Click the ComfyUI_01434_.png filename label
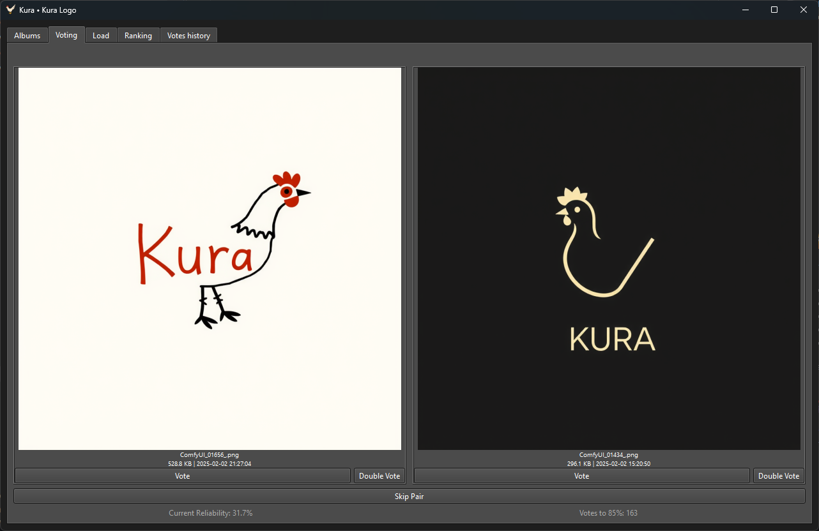 click(609, 455)
